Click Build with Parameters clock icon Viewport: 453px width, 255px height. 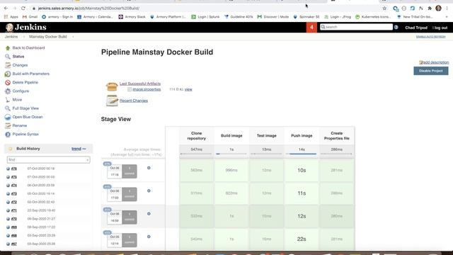(8, 74)
